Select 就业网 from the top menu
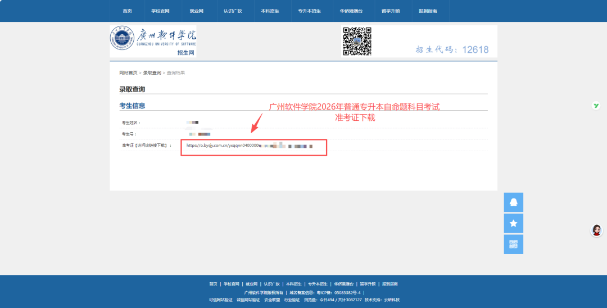This screenshot has height=308, width=607. coord(196,11)
